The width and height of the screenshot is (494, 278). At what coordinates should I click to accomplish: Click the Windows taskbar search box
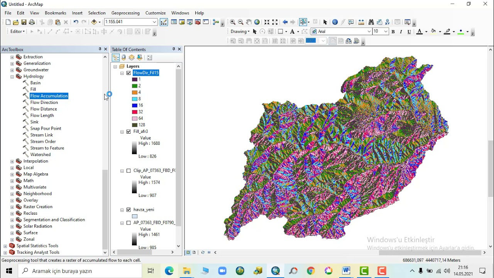pyautogui.click(x=81, y=271)
